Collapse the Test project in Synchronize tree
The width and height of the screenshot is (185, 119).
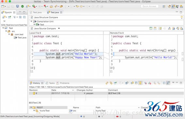(3, 28)
